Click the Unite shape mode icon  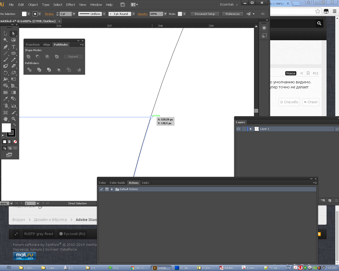pos(28,56)
